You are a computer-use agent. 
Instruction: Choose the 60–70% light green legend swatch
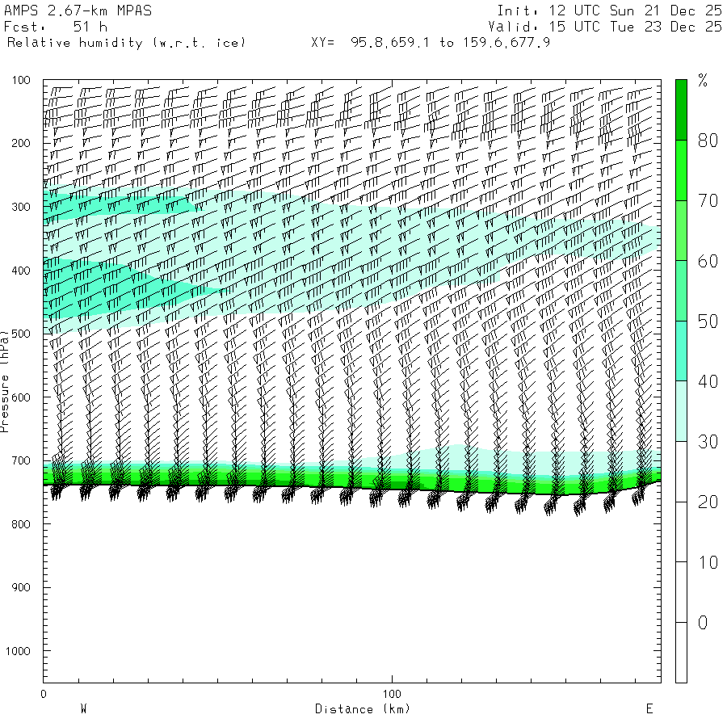click(681, 230)
